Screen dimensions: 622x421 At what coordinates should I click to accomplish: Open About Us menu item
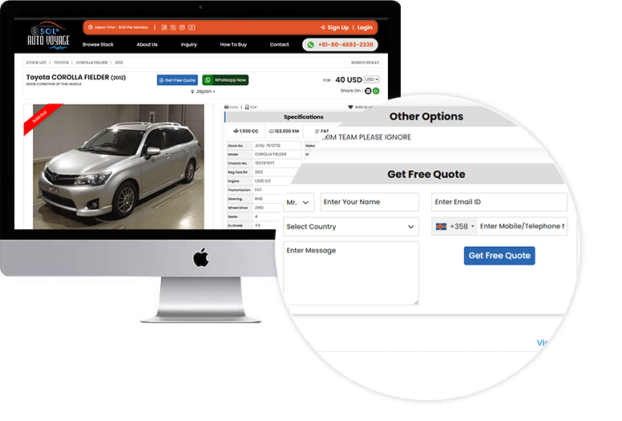[147, 44]
